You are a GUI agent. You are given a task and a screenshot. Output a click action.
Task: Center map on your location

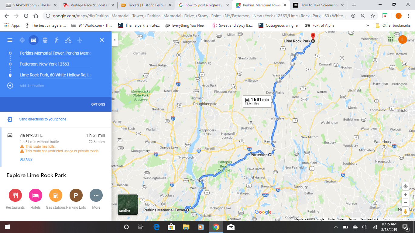coord(405,186)
